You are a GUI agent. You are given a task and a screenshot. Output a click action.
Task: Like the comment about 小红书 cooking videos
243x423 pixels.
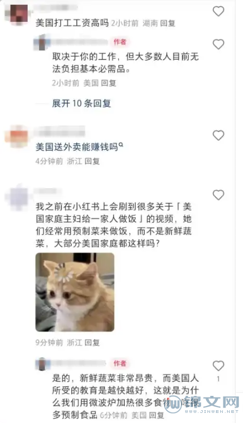(219, 195)
